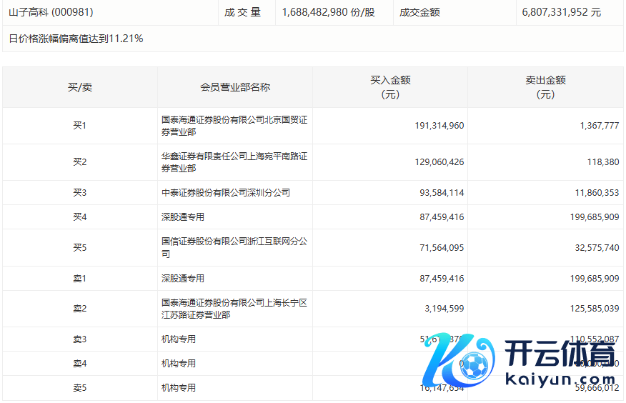626x403 pixels.
Task: Click the 买入金额 (元) column header
Action: (x=390, y=87)
